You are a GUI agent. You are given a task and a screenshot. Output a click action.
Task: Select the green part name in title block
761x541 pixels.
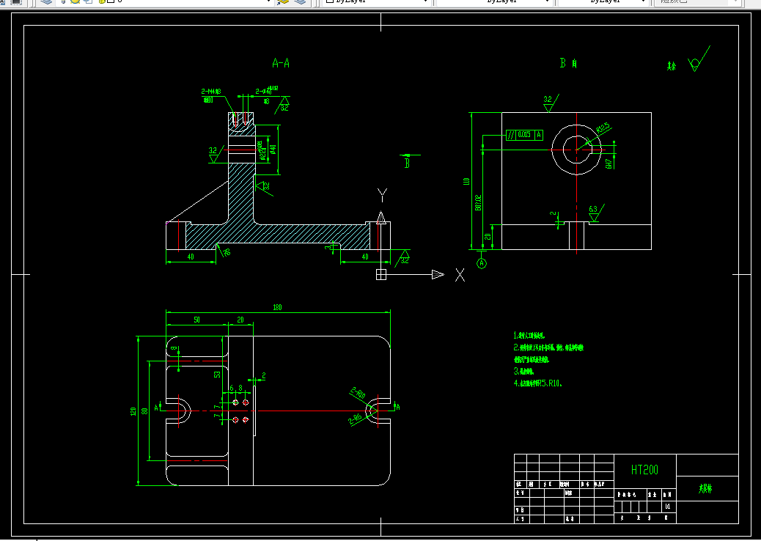(705, 489)
